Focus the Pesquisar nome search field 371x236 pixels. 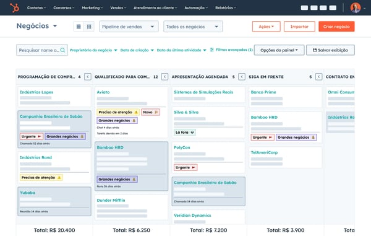[42, 50]
